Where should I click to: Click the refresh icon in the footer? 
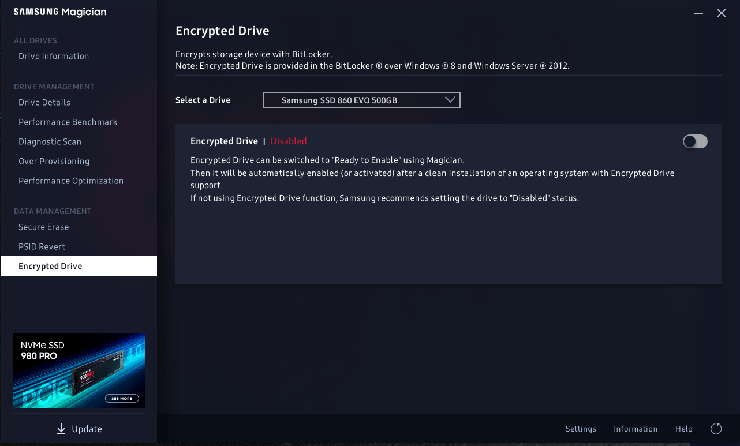[x=716, y=429]
